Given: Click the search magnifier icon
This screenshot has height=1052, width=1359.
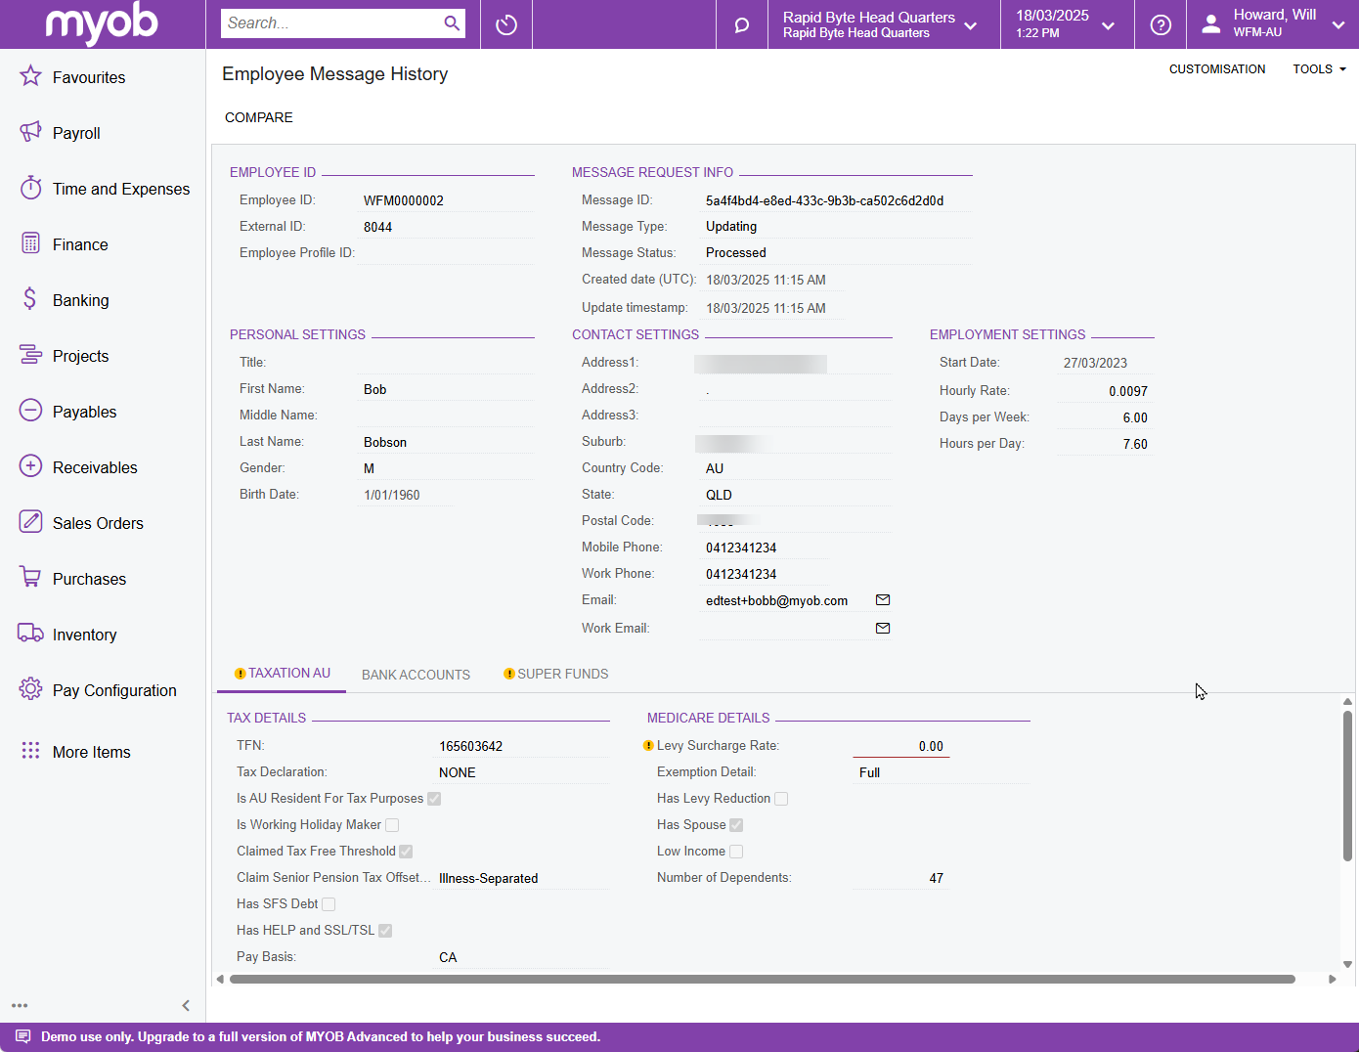Looking at the screenshot, I should 452,23.
